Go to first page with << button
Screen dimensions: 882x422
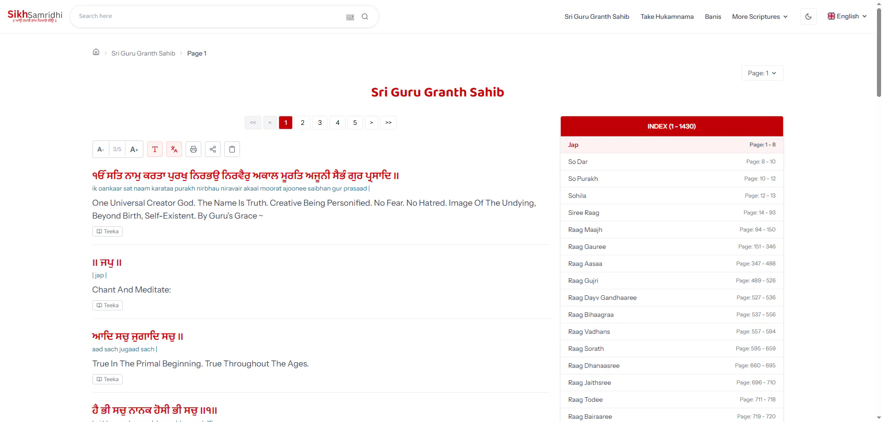(x=253, y=123)
